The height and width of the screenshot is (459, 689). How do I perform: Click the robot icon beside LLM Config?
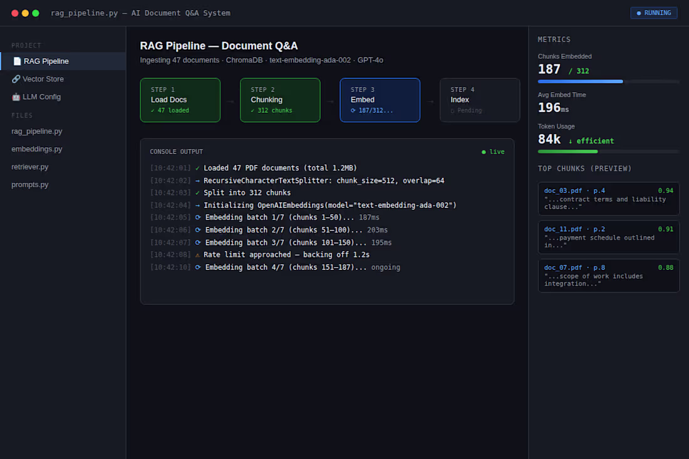pyautogui.click(x=16, y=97)
